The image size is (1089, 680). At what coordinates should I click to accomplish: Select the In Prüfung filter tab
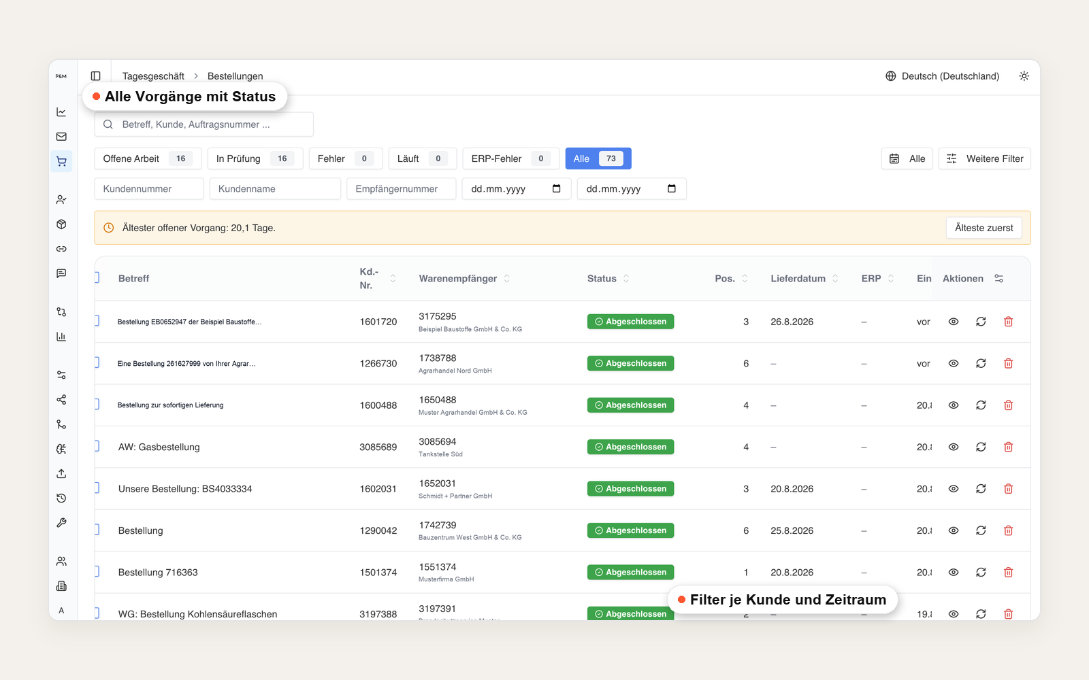pos(255,158)
